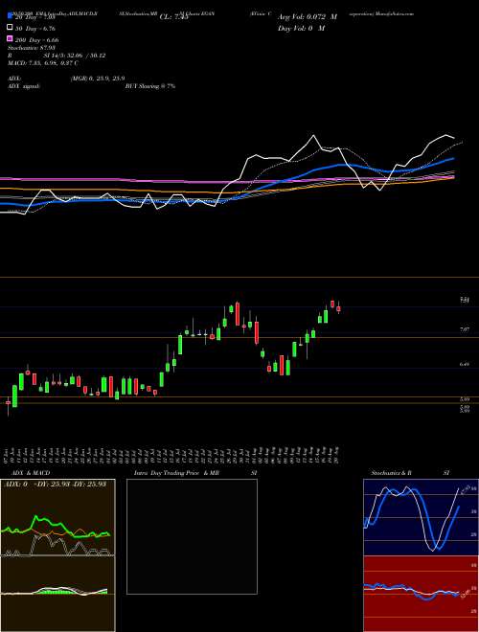Screen dimensions: 479x632
Task: Click the 'BUY Slowing @ 7%' signal text
Action: click(x=150, y=86)
